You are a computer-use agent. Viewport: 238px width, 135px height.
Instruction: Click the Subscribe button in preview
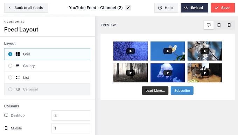click(182, 90)
